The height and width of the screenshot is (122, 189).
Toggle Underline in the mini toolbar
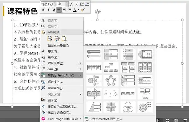(x=54, y=10)
